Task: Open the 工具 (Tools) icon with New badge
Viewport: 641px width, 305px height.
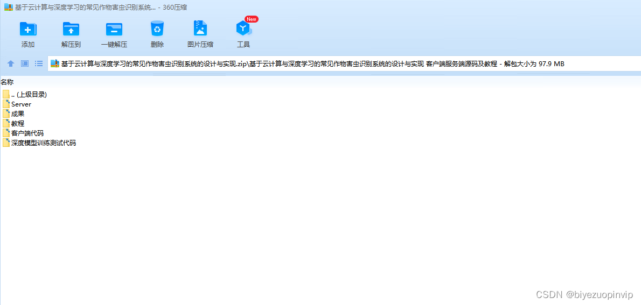Action: tap(243, 29)
